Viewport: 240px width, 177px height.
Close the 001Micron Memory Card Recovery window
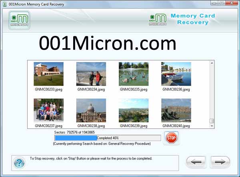232,3
